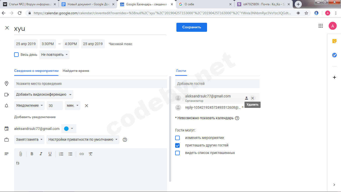
Task: Allow guests to see the guest list
Action: (x=177, y=153)
